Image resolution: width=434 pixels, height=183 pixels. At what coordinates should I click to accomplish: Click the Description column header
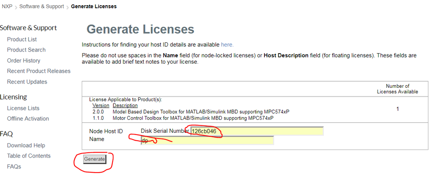click(125, 106)
